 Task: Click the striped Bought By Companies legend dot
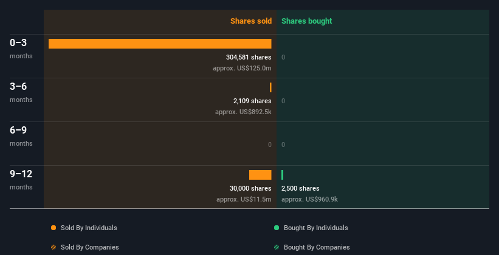pos(277,247)
